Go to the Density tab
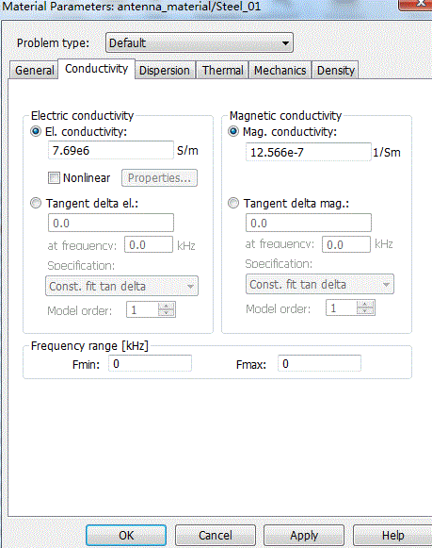432x548 pixels. [x=335, y=70]
